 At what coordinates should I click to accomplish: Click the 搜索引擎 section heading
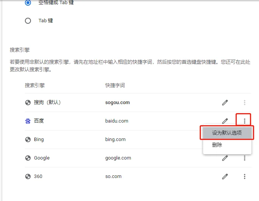pos(20,50)
